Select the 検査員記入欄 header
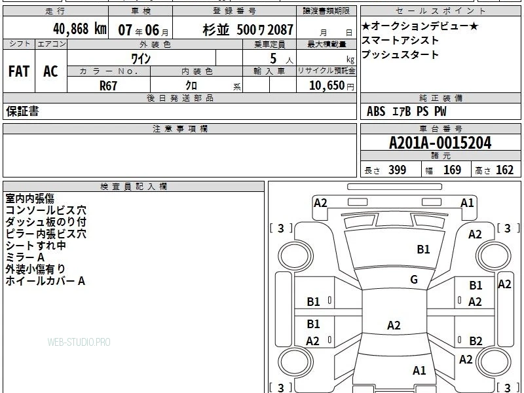The height and width of the screenshot is (393, 524). point(134,187)
